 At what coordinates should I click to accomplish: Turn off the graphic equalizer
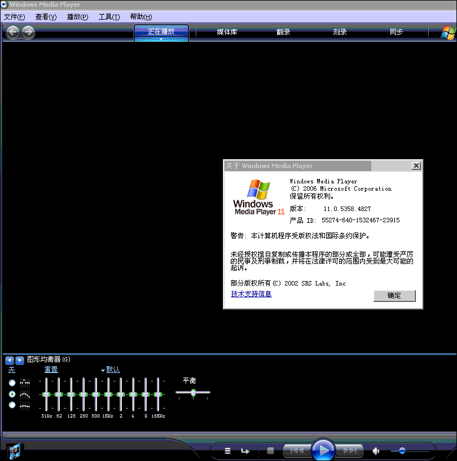coord(12,370)
